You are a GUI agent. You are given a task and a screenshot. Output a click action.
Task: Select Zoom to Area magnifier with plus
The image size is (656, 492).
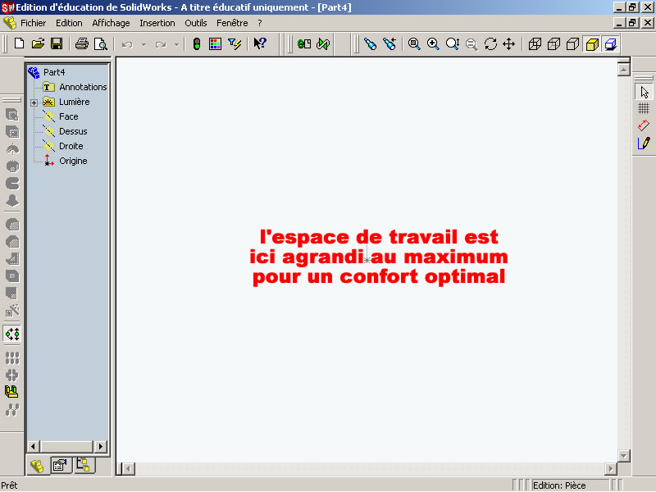[x=433, y=43]
